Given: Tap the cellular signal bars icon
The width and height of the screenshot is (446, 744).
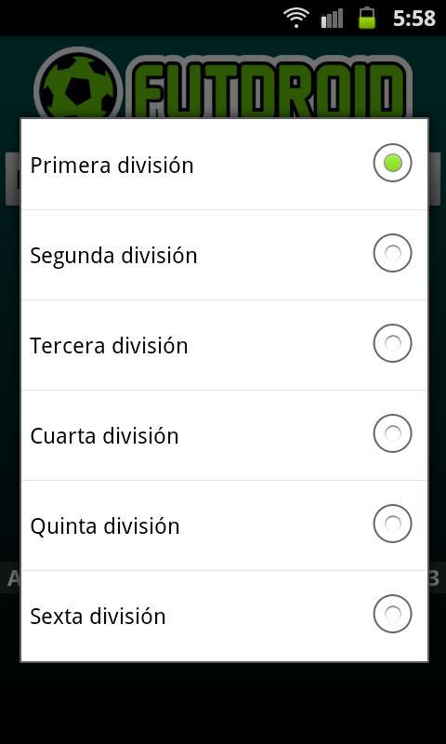Looking at the screenshot, I should (x=332, y=19).
